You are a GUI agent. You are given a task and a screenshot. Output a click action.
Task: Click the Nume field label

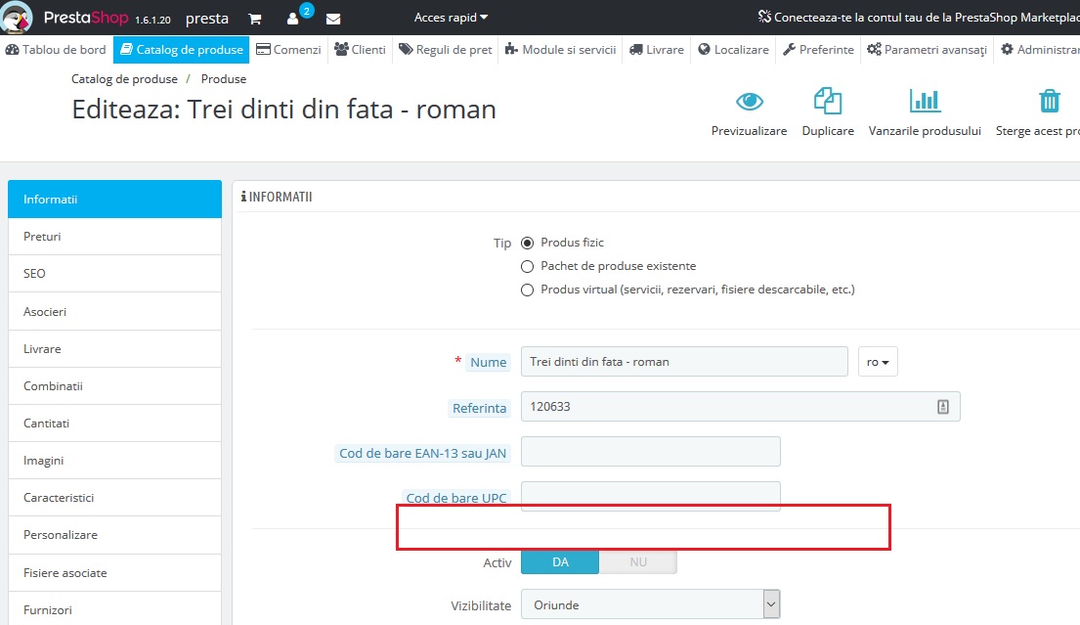point(489,363)
